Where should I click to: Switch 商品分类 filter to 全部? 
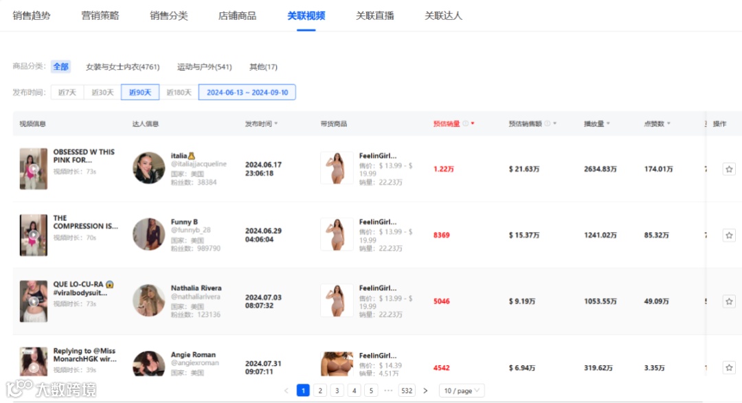pyautogui.click(x=60, y=66)
